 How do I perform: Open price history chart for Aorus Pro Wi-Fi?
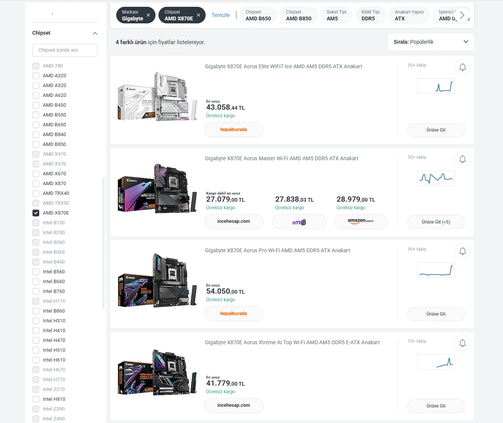point(436,270)
